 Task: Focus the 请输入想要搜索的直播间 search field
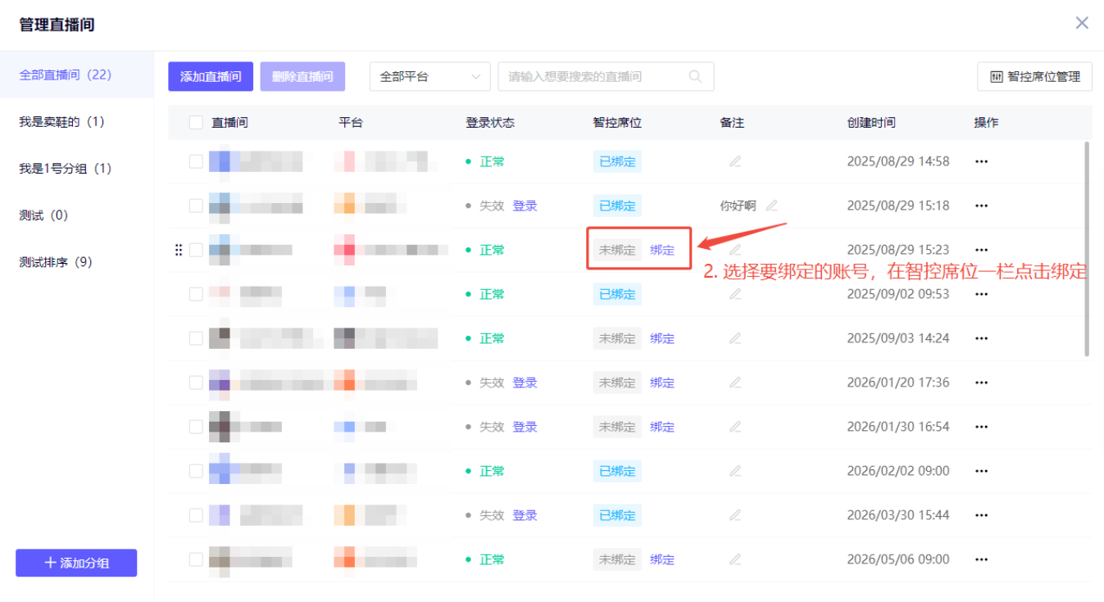click(x=606, y=76)
